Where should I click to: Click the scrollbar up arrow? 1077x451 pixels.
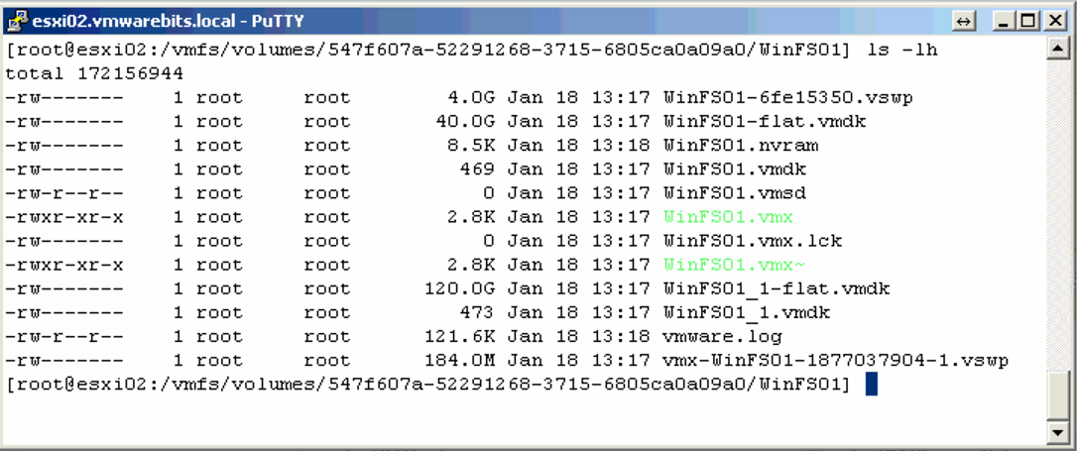[x=1056, y=50]
